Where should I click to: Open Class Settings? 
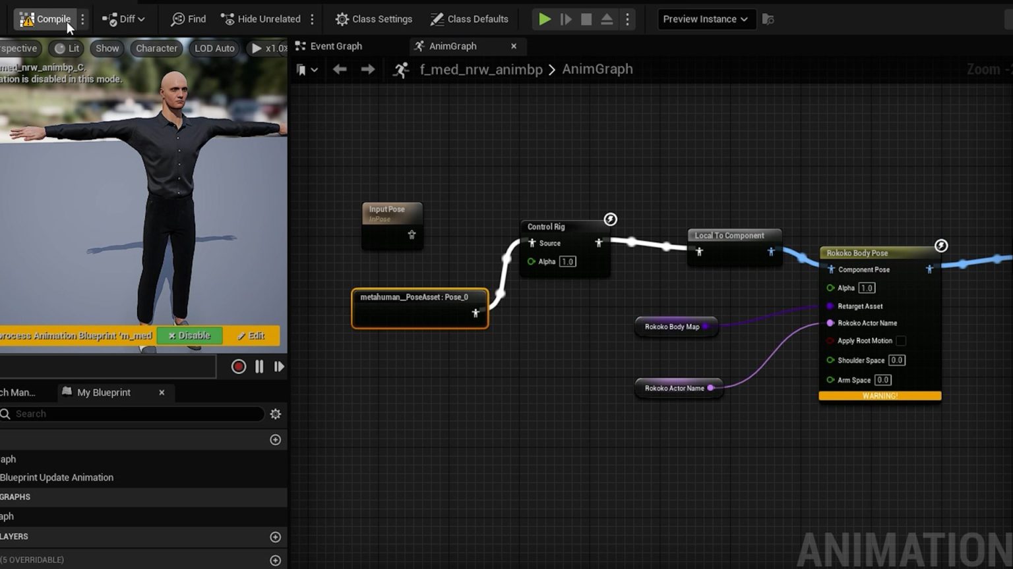pos(374,19)
